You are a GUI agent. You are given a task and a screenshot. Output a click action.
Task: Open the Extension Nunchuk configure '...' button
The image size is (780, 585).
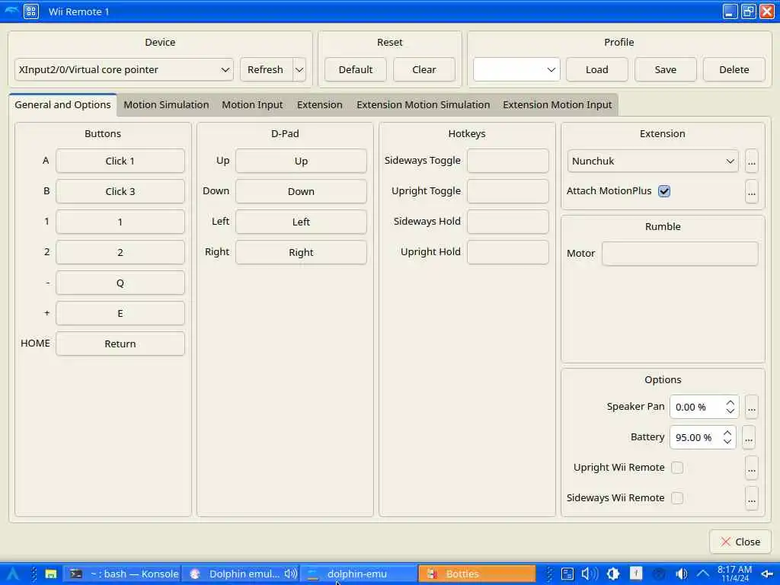click(752, 161)
